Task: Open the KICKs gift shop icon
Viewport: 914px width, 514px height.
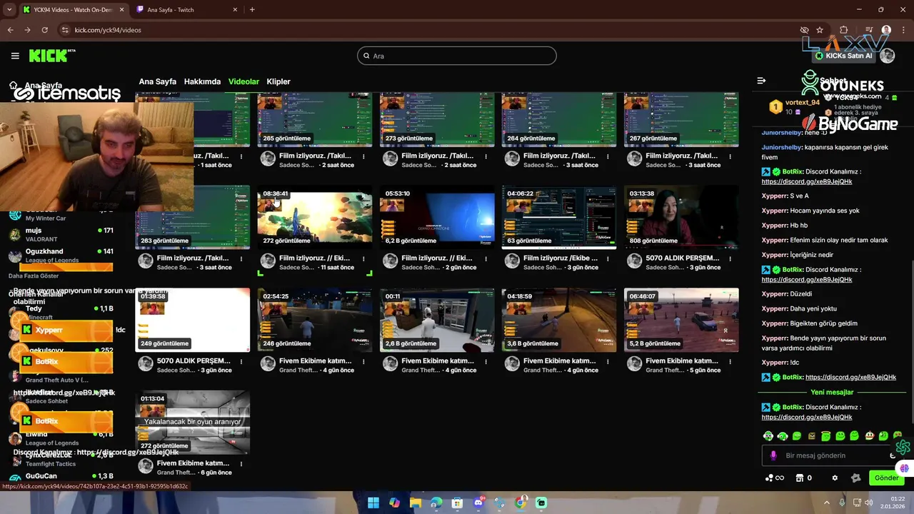Action: point(800,478)
